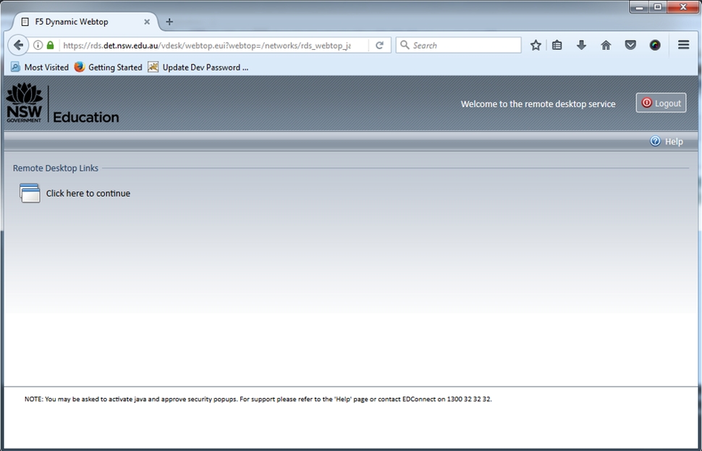Close the Firefox window
The height and width of the screenshot is (451, 702).
682,7
